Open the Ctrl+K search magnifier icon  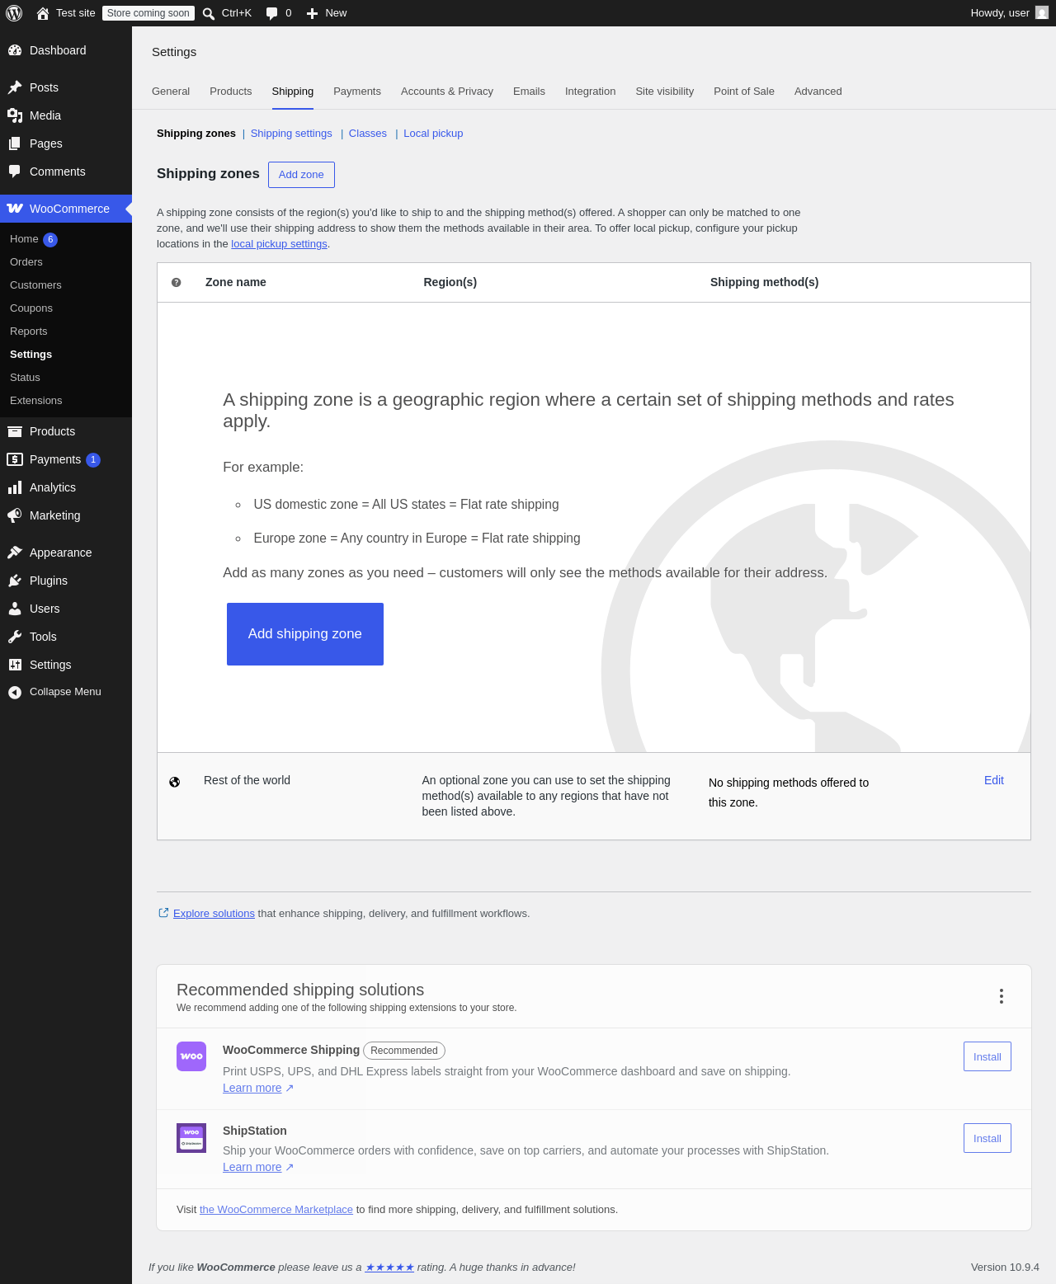209,13
